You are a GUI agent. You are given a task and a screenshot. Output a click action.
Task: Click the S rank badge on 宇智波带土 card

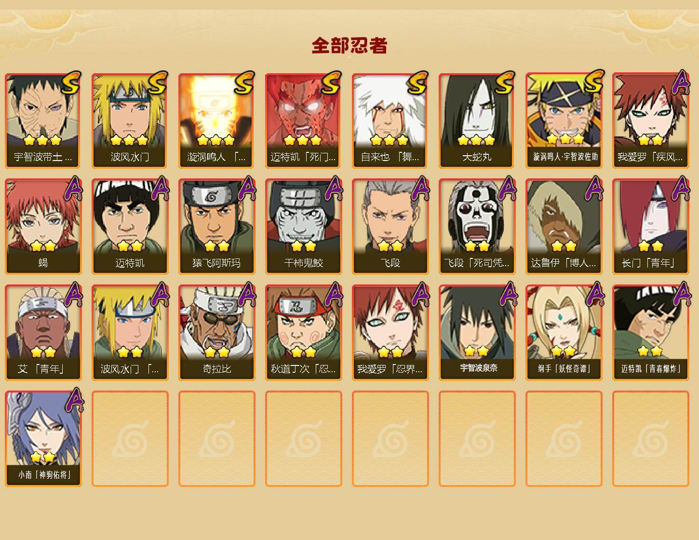pyautogui.click(x=71, y=83)
